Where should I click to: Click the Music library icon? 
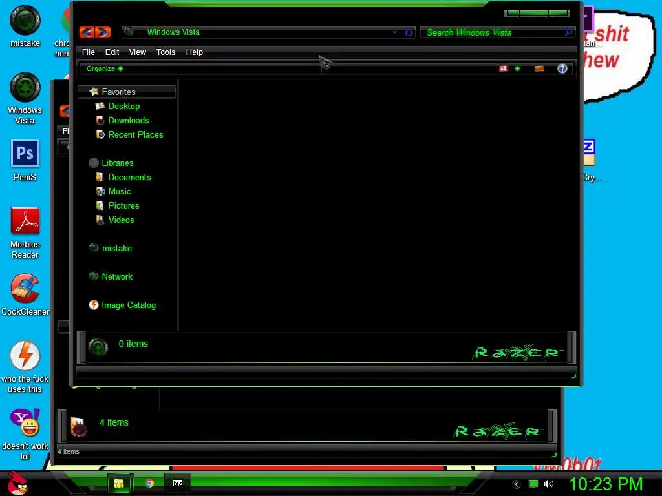[100, 191]
